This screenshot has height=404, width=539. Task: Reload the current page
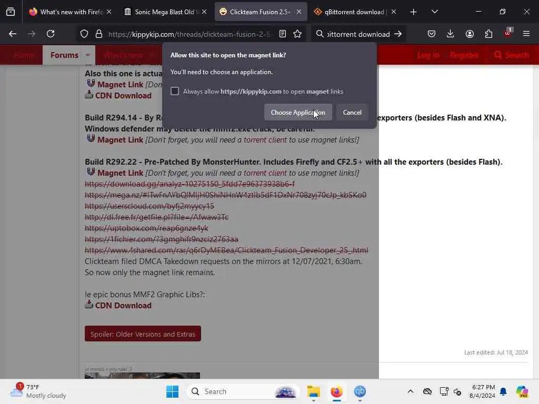pyautogui.click(x=51, y=34)
